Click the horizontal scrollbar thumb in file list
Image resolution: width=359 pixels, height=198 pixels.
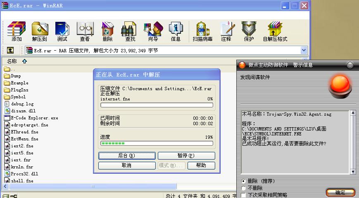[x=93, y=186]
